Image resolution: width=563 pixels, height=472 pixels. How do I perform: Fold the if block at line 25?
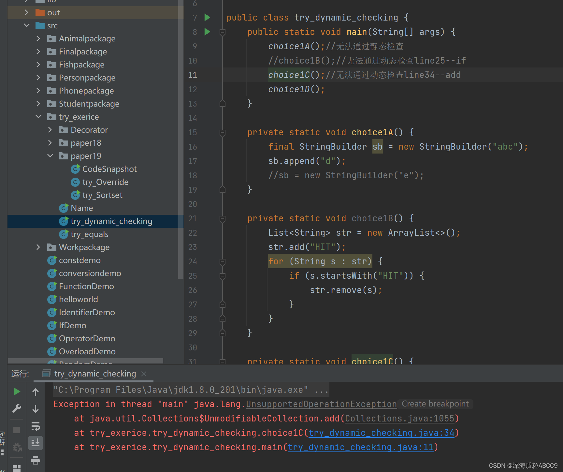(x=223, y=276)
